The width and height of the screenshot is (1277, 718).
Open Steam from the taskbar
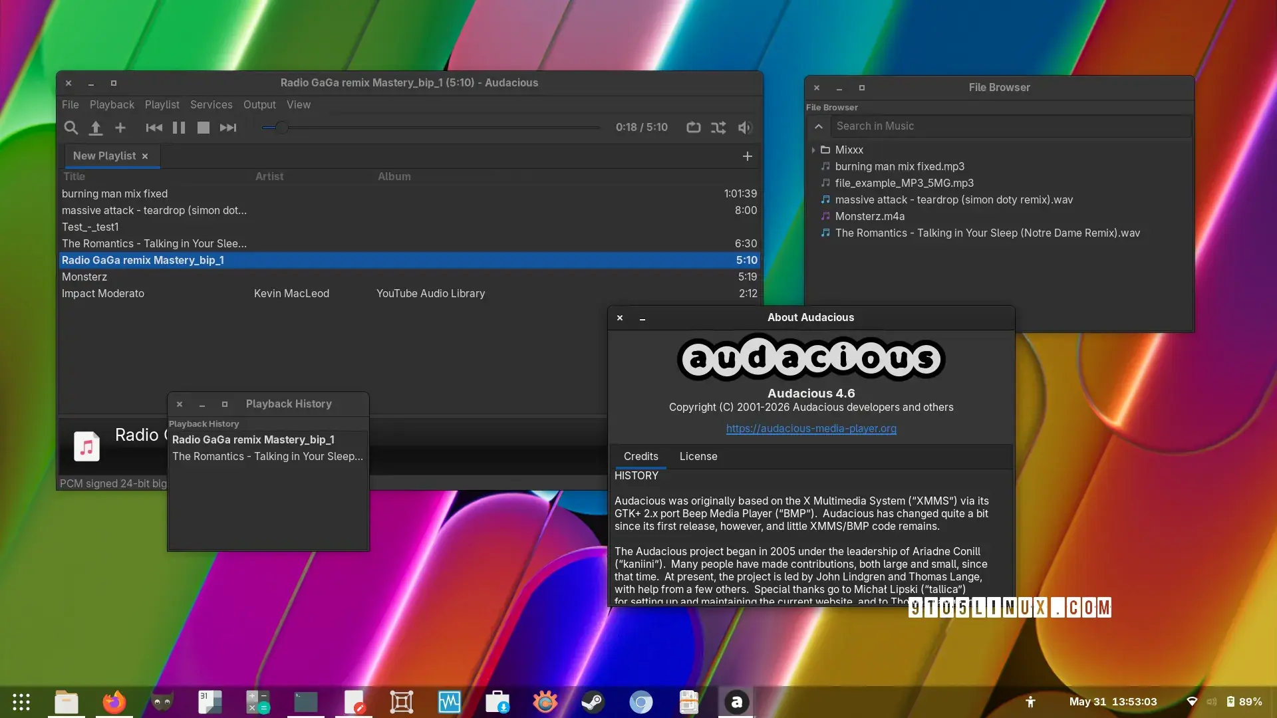[593, 702]
